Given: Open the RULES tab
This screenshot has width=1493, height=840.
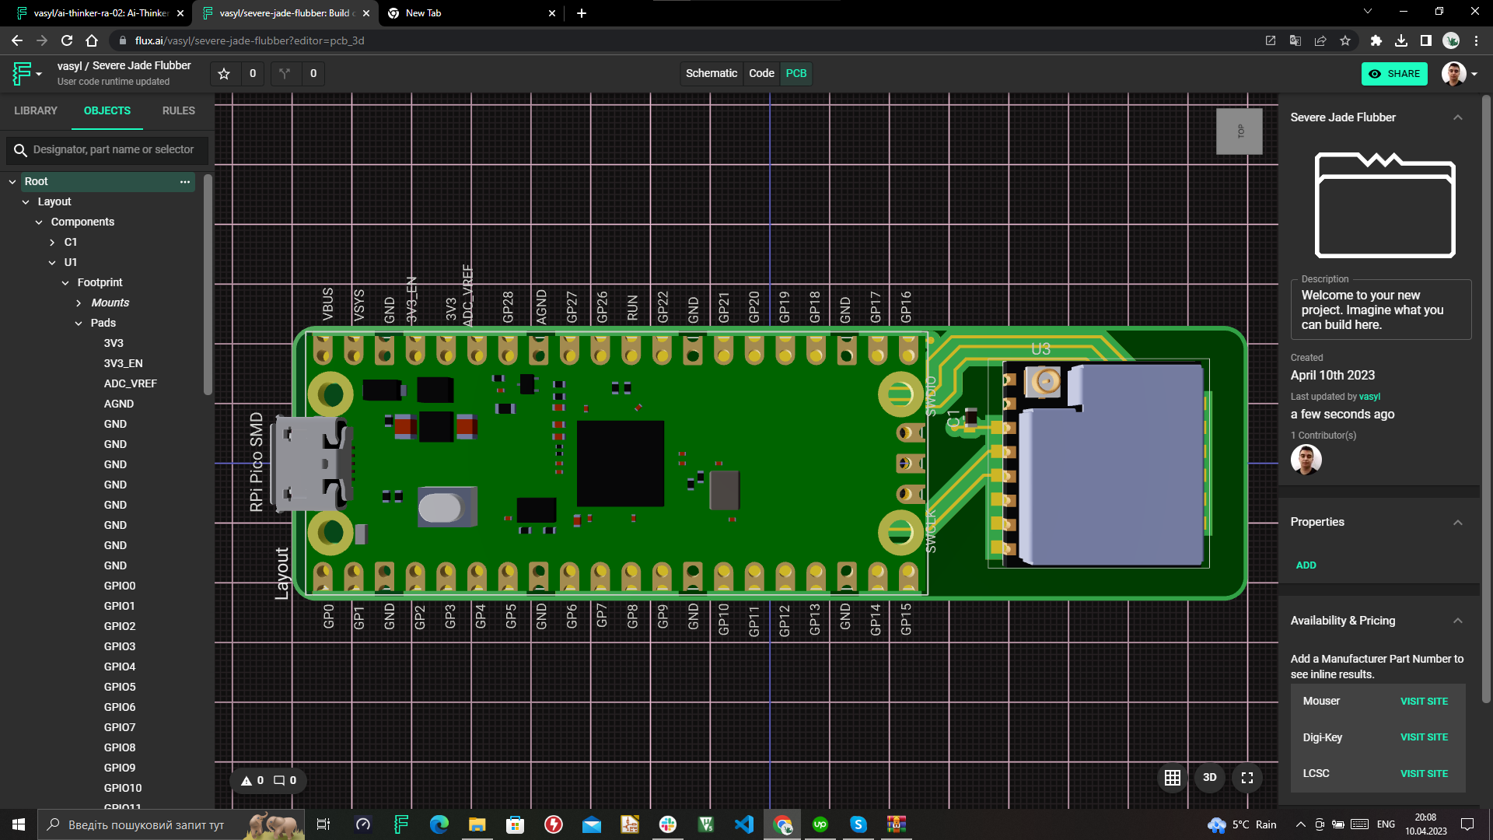Looking at the screenshot, I should point(178,110).
